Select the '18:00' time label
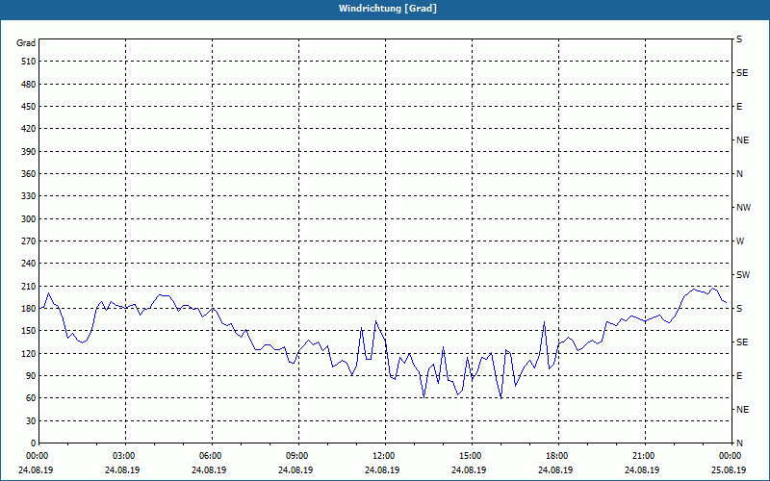Screen dimensions: 770x481 558,456
